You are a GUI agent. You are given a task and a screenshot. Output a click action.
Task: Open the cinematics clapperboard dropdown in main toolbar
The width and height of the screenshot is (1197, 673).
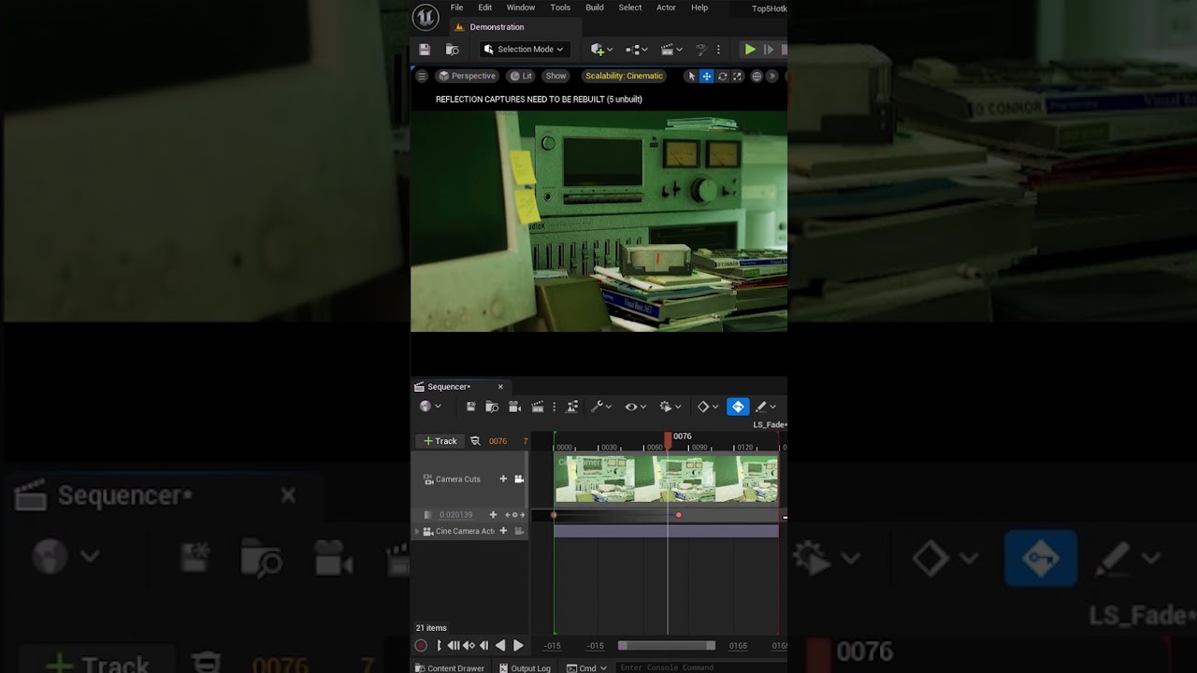tap(671, 50)
